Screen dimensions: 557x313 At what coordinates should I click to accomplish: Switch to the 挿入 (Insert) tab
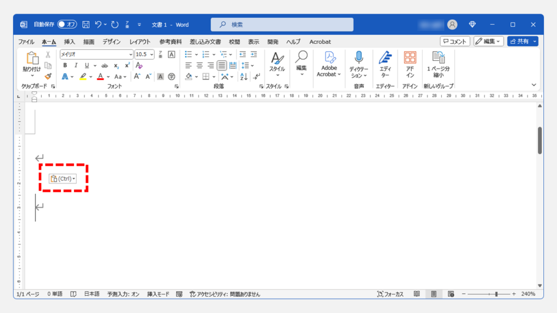click(70, 42)
